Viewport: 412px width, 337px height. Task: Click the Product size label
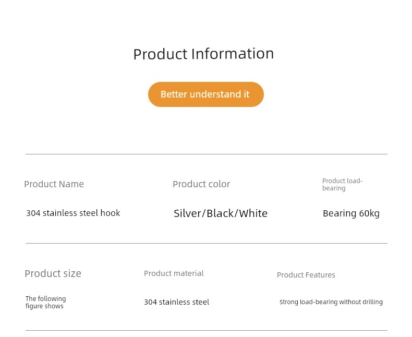[53, 274]
